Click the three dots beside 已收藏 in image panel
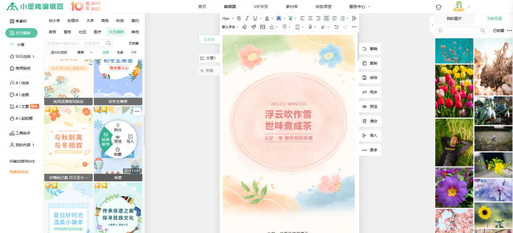Screen dimensions: 513x233 click(x=509, y=30)
